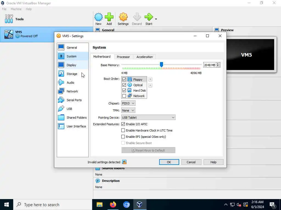Open the File menu

[4, 9]
